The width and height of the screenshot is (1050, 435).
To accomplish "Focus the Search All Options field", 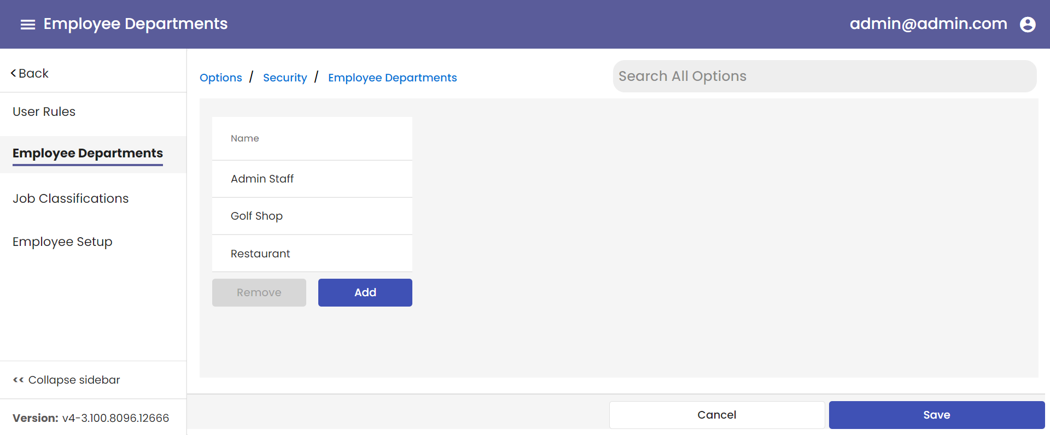I will [824, 77].
